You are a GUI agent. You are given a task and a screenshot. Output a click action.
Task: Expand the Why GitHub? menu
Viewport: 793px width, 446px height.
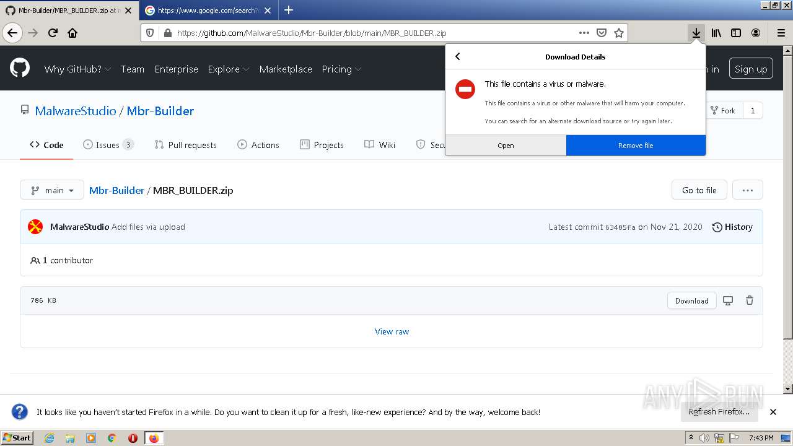click(x=77, y=69)
